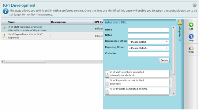The width and height of the screenshot is (199, 110).
Task: Click the interplan KPI vertical tab label
Action: click(x=180, y=34)
